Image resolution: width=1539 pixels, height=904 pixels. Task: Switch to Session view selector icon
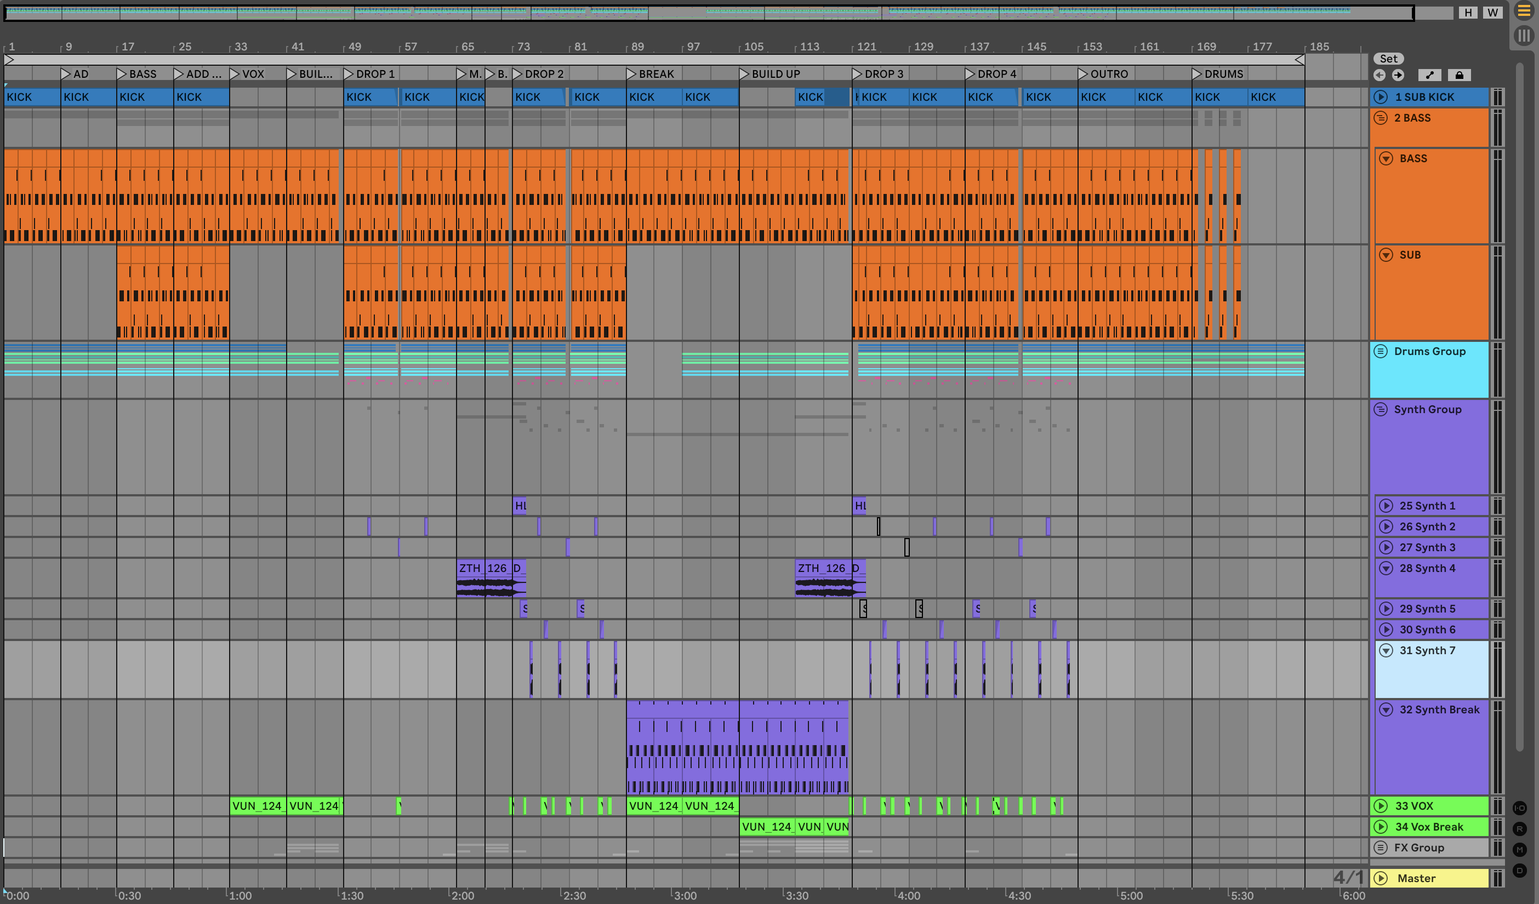click(x=1524, y=36)
